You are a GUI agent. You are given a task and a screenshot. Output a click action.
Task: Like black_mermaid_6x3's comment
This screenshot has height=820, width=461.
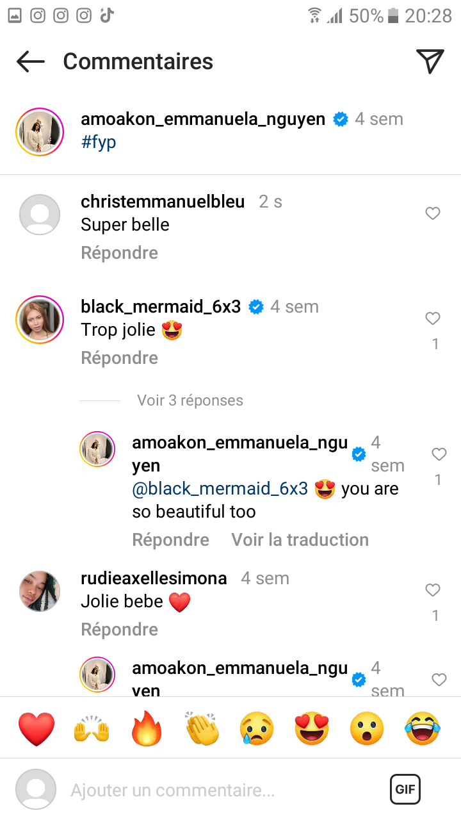click(433, 318)
